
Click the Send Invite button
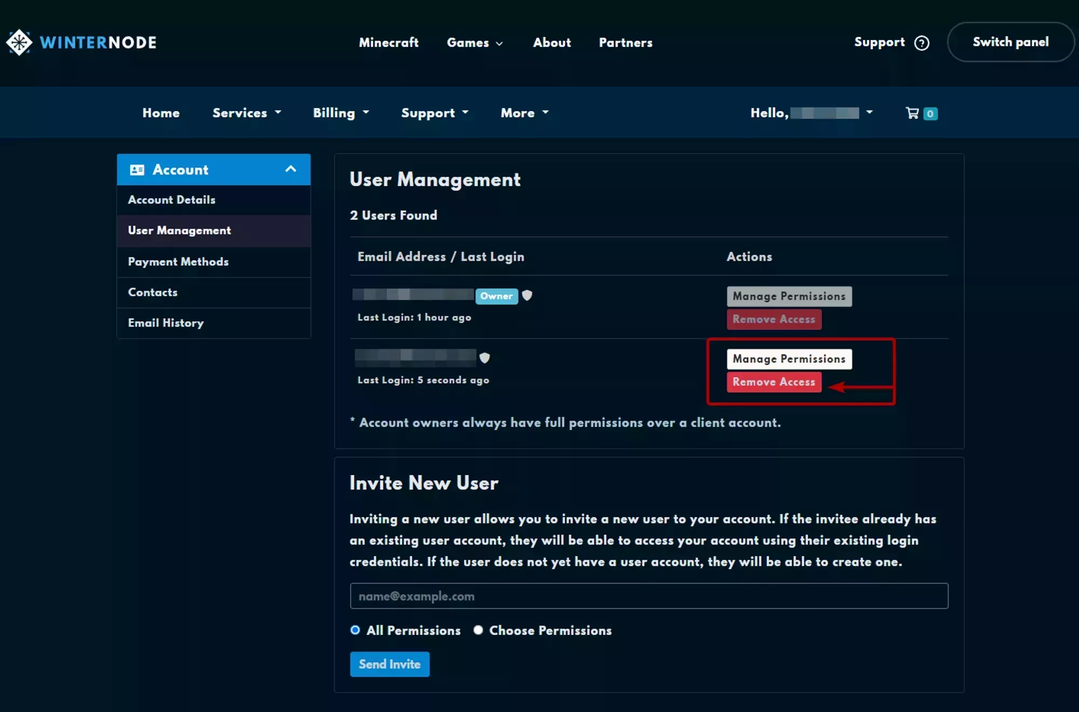click(x=390, y=664)
